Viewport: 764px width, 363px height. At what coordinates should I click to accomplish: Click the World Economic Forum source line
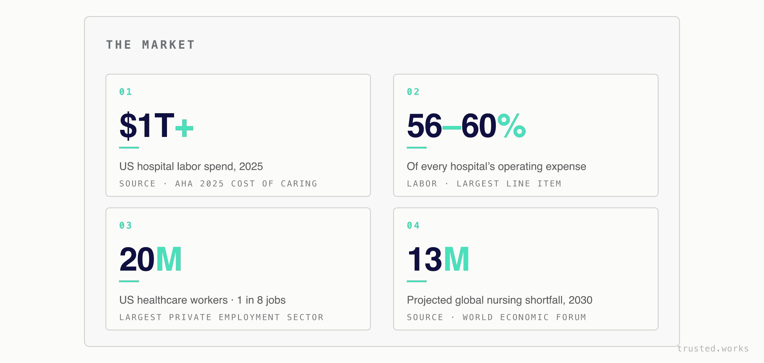[x=496, y=317]
